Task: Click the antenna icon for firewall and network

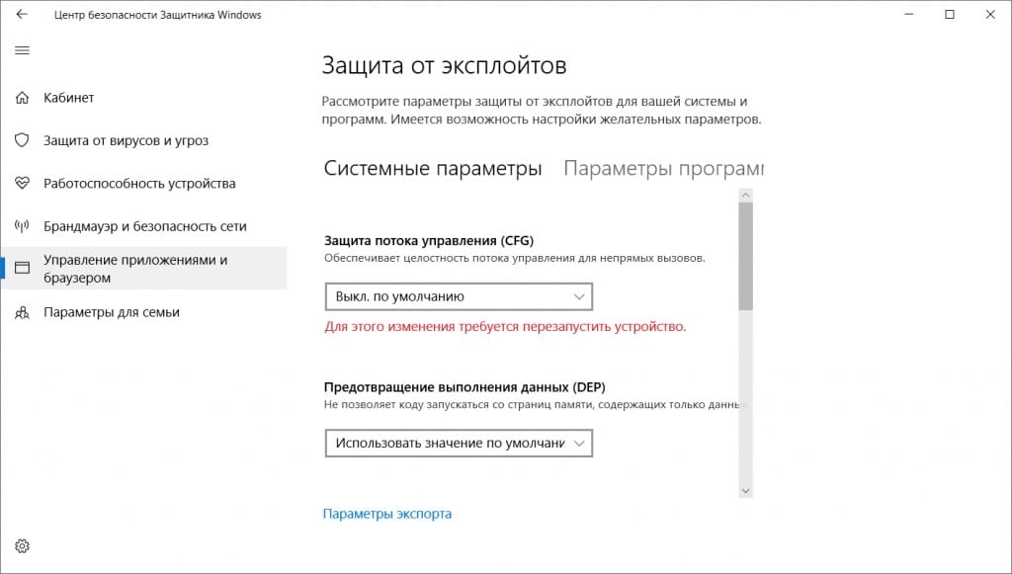Action: [x=22, y=226]
